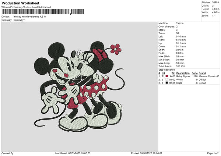Click the 'Brand' column header
Screen dimensions: 221x156
point(202,73)
